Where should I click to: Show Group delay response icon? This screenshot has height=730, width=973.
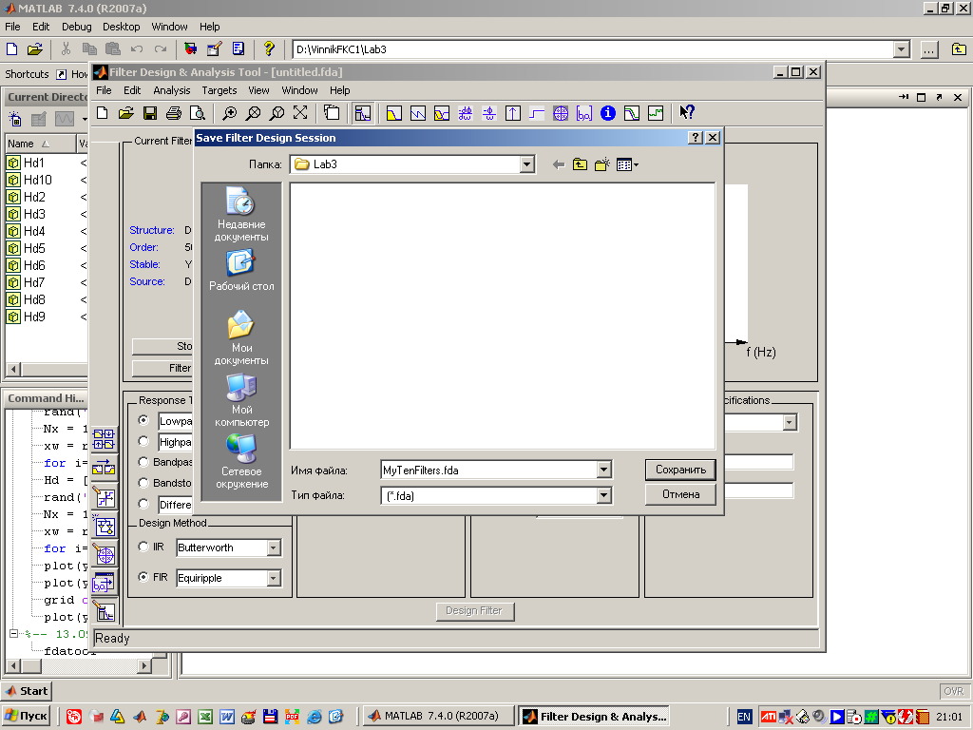465,113
